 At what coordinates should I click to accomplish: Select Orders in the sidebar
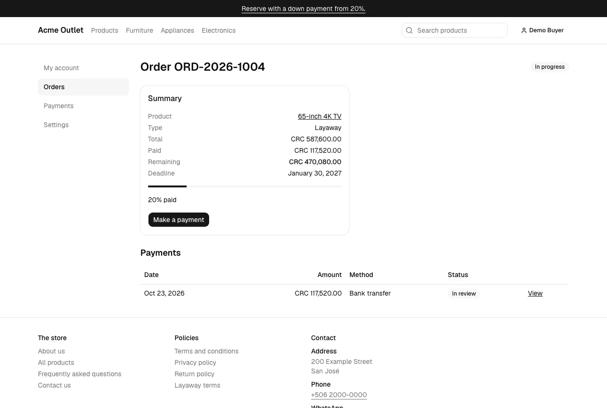(x=83, y=87)
